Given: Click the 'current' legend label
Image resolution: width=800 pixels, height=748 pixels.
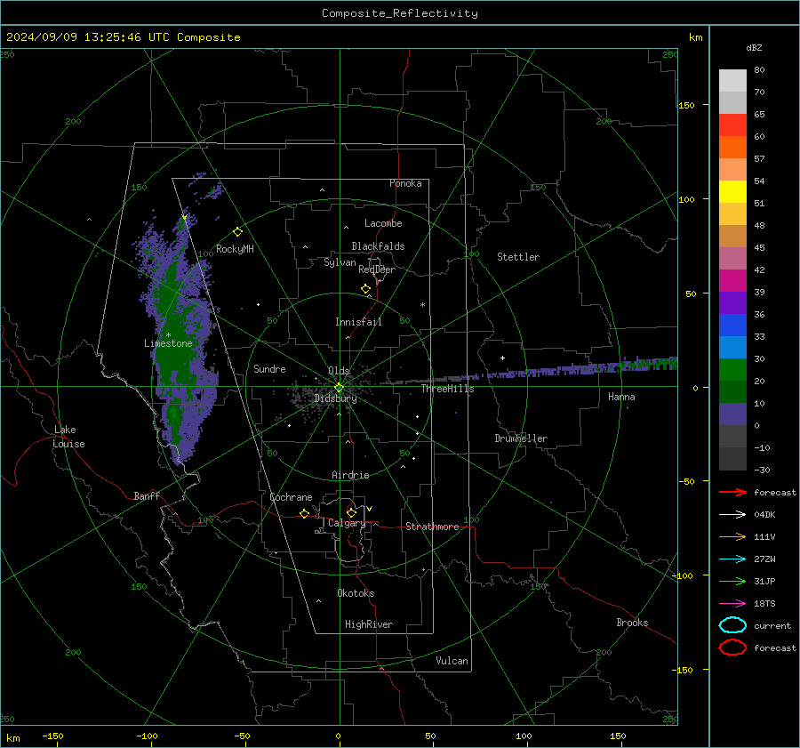Looking at the screenshot, I should 772,626.
